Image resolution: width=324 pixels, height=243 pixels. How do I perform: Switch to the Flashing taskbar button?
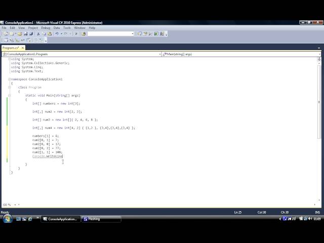101,219
